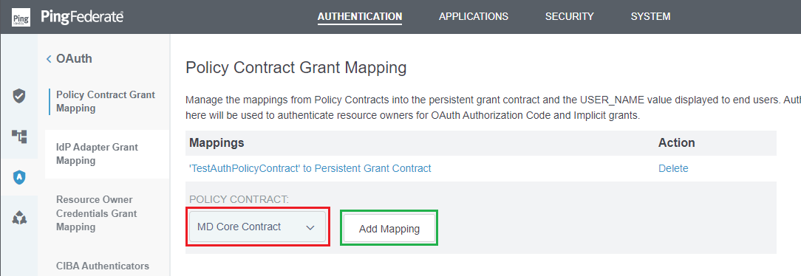Image resolution: width=801 pixels, height=276 pixels.
Task: Open the APPLICATIONS tab
Action: point(474,16)
